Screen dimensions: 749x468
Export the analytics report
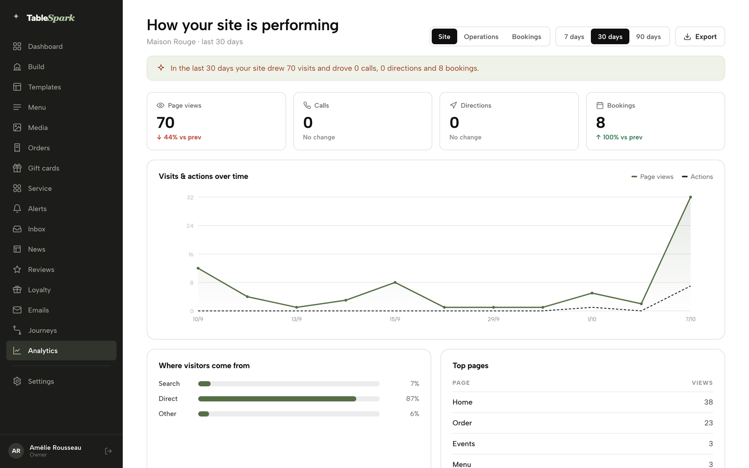tap(700, 36)
